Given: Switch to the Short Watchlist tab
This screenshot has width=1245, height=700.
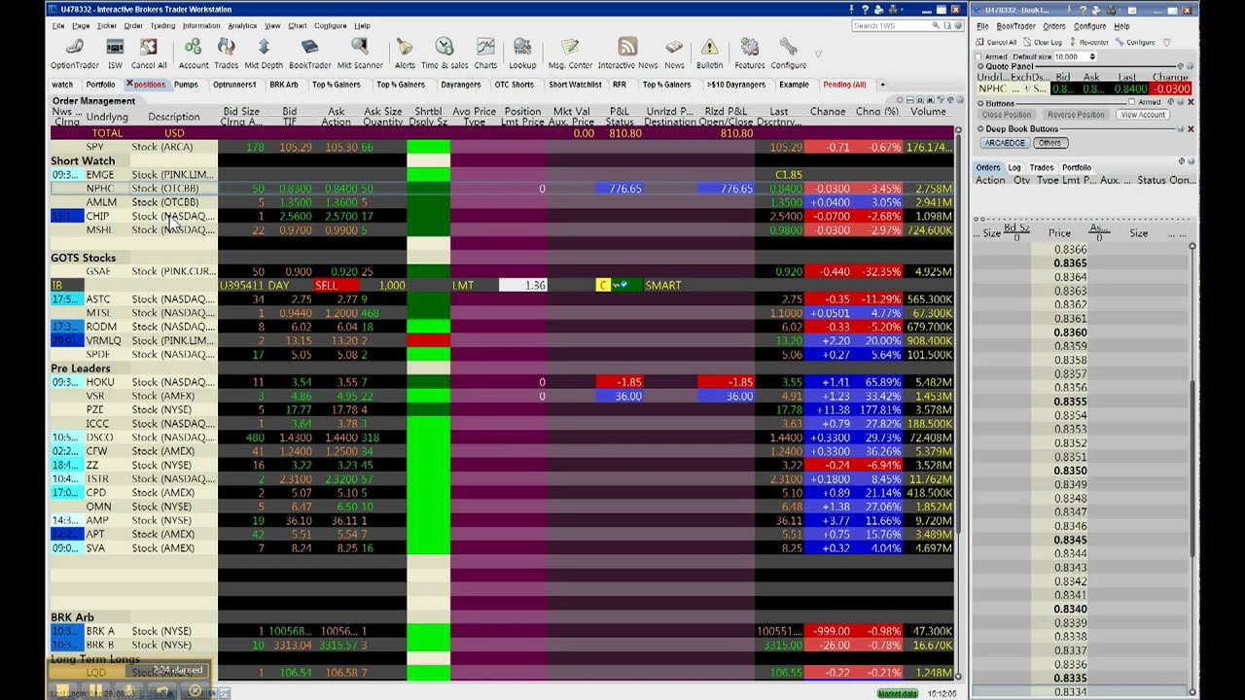Looking at the screenshot, I should click(x=575, y=85).
